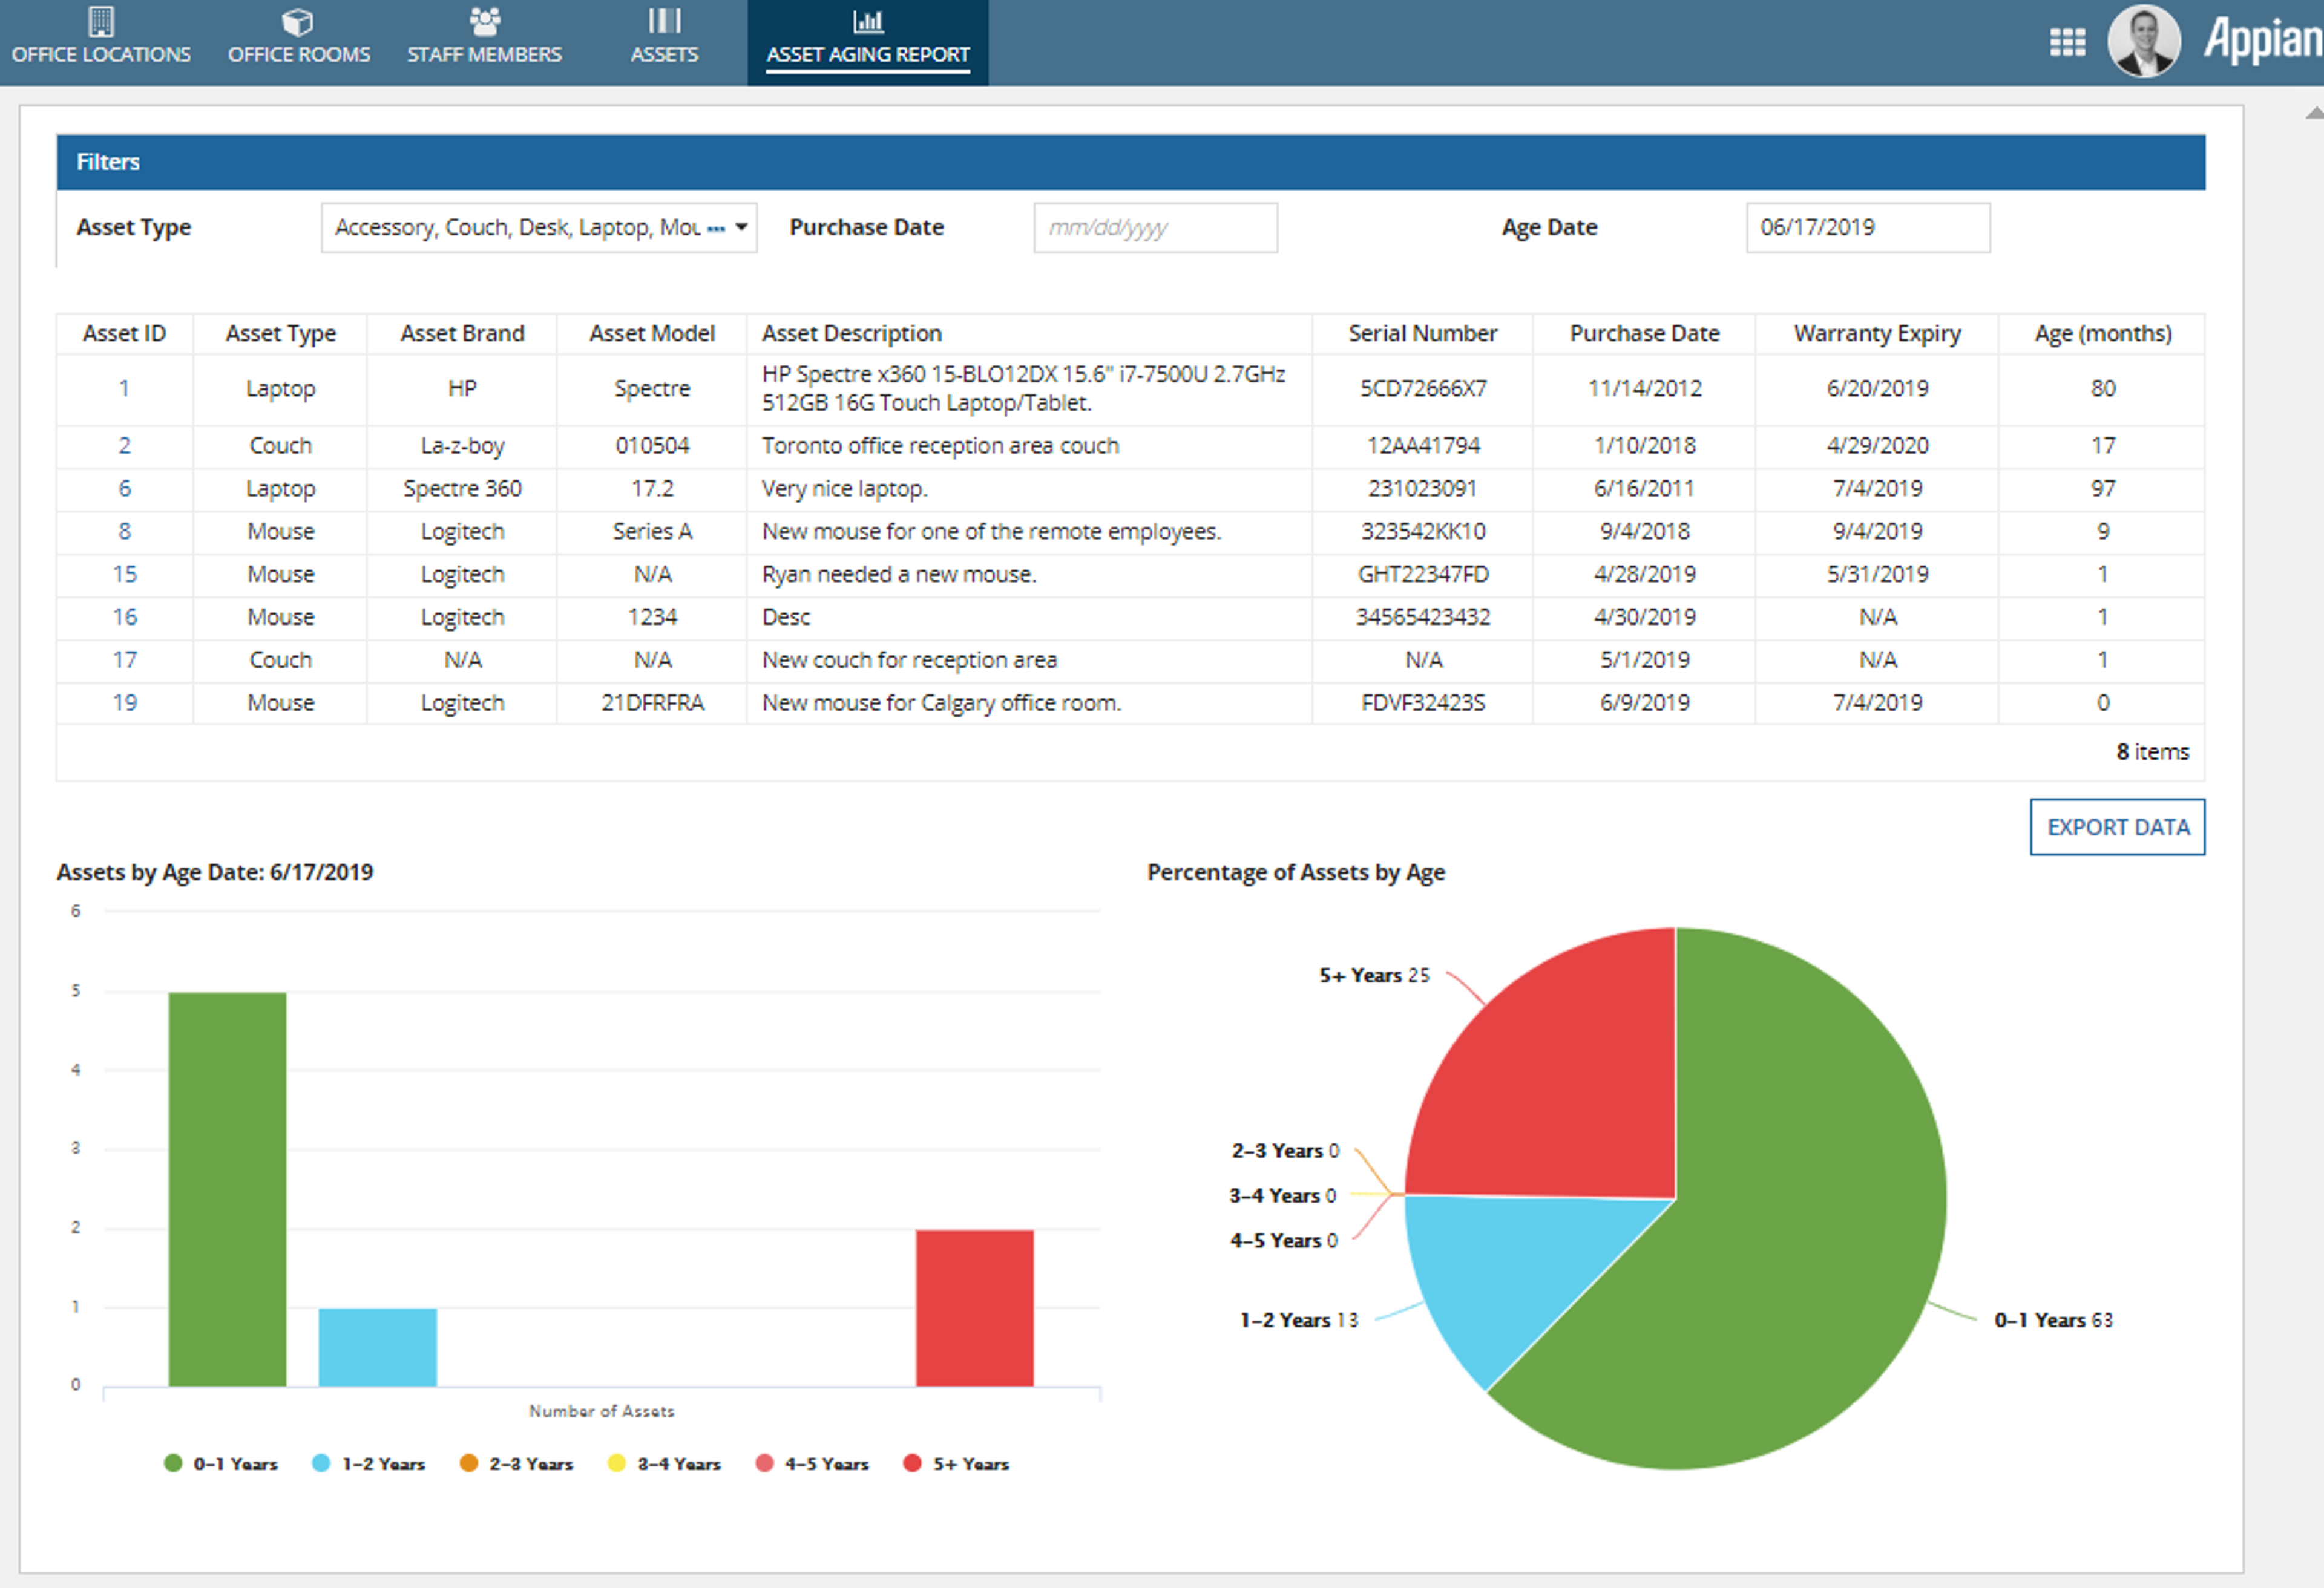Sort by the Asset Type column header
The image size is (2324, 1588).
(x=281, y=334)
